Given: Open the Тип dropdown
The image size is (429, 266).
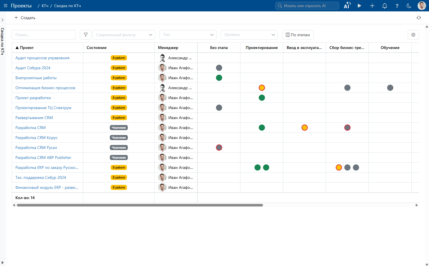Looking at the screenshot, I should [188, 35].
